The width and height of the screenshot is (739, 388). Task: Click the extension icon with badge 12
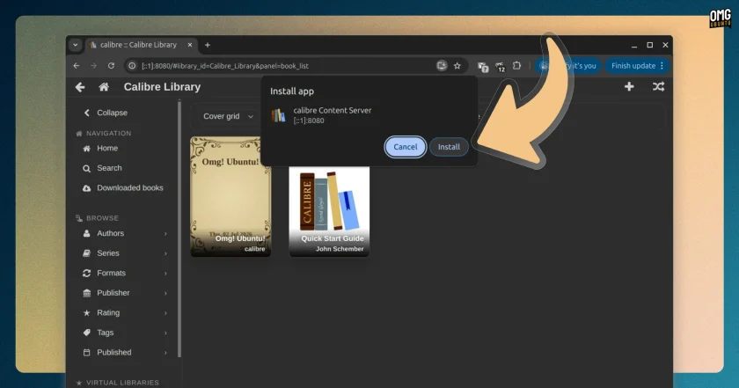click(x=500, y=67)
